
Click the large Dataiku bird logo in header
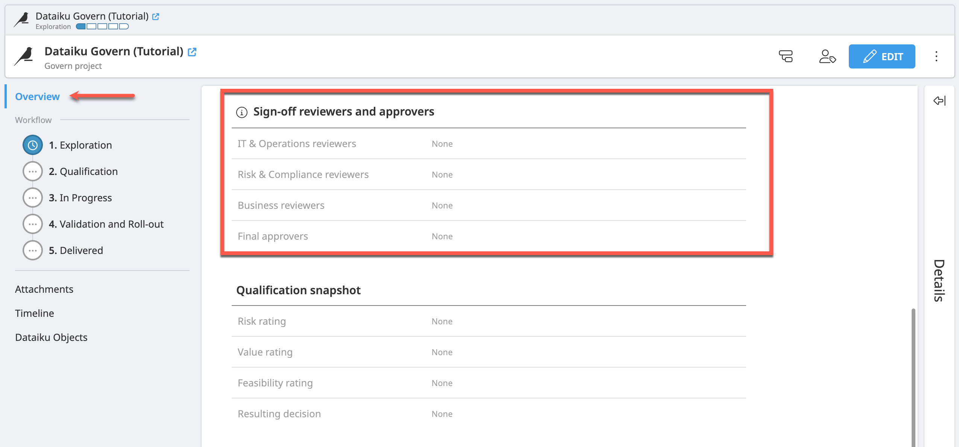(x=24, y=56)
